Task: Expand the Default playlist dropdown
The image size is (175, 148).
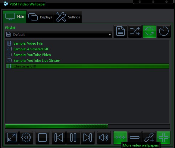Action: click(x=59, y=35)
